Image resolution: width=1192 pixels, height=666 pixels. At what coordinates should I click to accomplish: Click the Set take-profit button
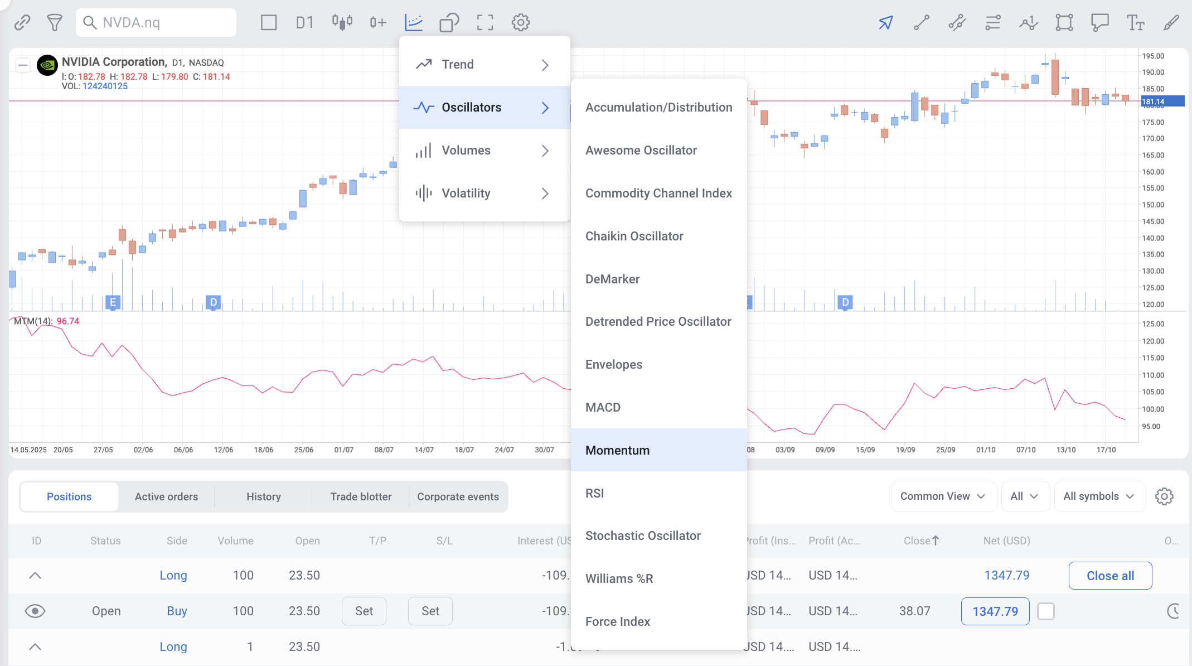point(364,611)
